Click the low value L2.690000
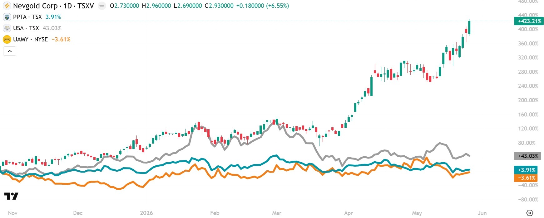The height and width of the screenshot is (218, 544). tap(188, 6)
